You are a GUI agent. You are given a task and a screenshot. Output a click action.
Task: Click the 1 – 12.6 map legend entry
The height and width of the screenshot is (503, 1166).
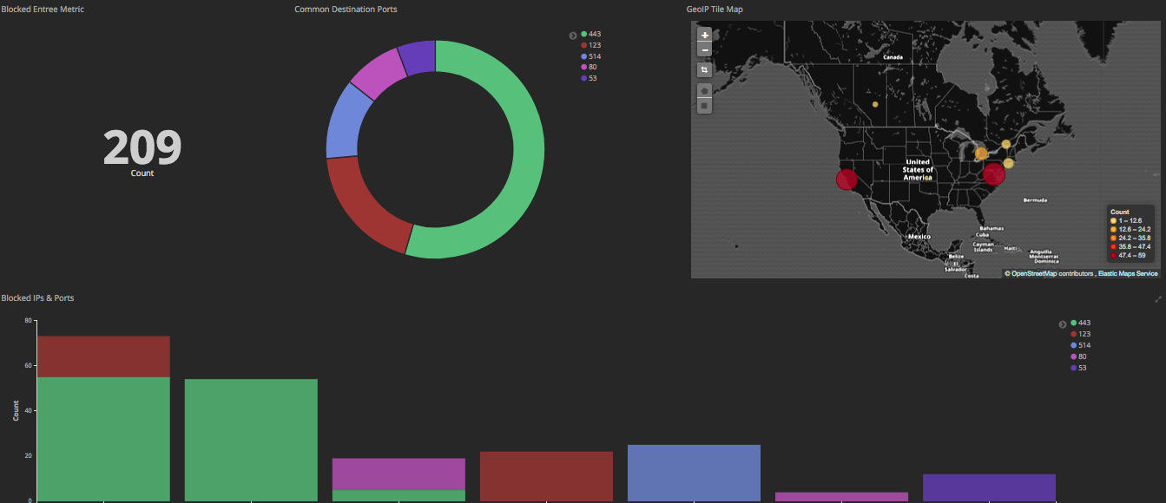click(x=1125, y=220)
